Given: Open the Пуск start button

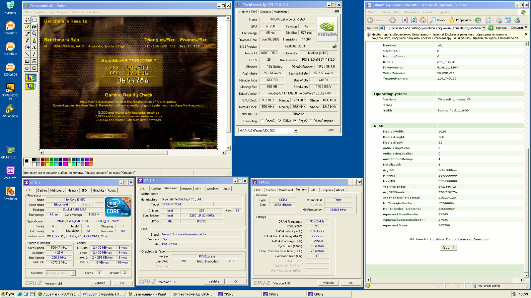Looking at the screenshot, I should point(8,294).
